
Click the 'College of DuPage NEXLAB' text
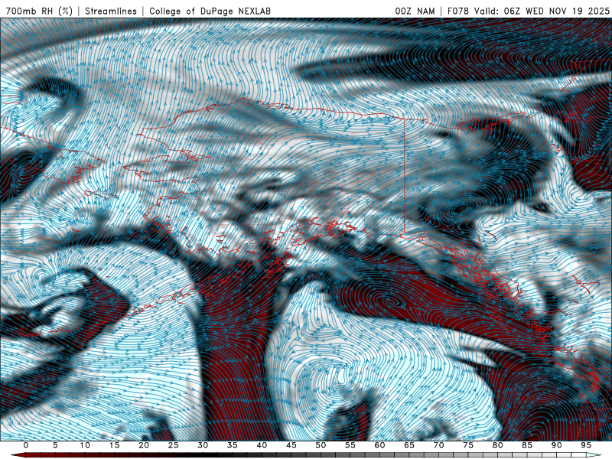210,11
